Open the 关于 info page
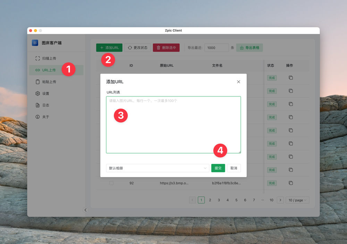This screenshot has width=347, height=244. [x=45, y=117]
